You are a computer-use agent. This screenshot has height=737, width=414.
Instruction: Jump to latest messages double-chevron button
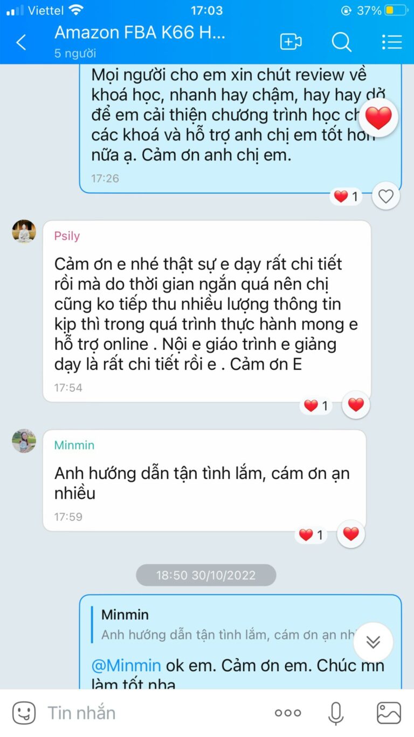pos(373,641)
